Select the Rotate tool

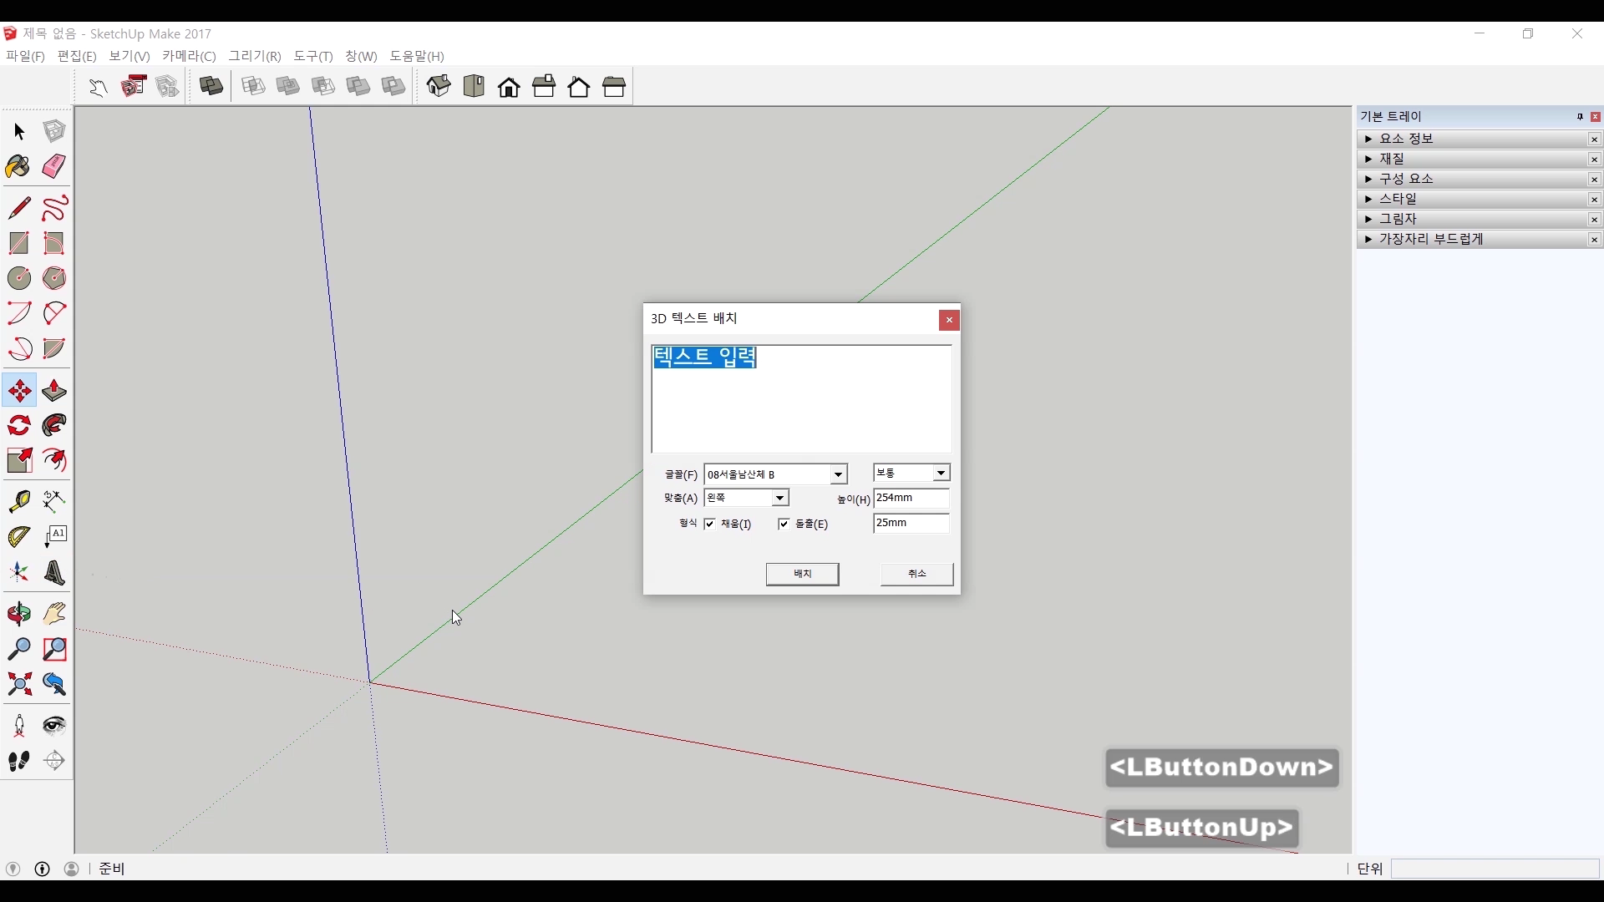click(x=19, y=426)
